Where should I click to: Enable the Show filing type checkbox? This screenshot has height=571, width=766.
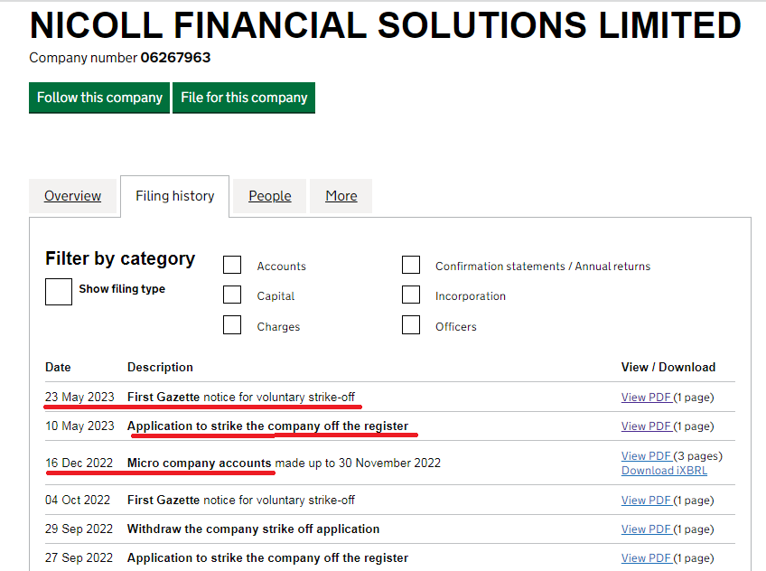coord(59,292)
